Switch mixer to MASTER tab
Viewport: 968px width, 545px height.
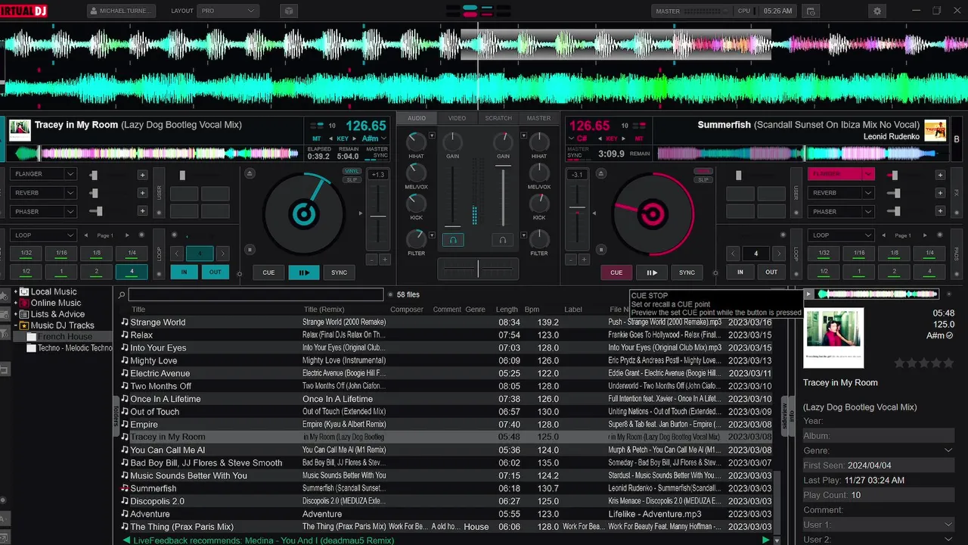point(538,118)
